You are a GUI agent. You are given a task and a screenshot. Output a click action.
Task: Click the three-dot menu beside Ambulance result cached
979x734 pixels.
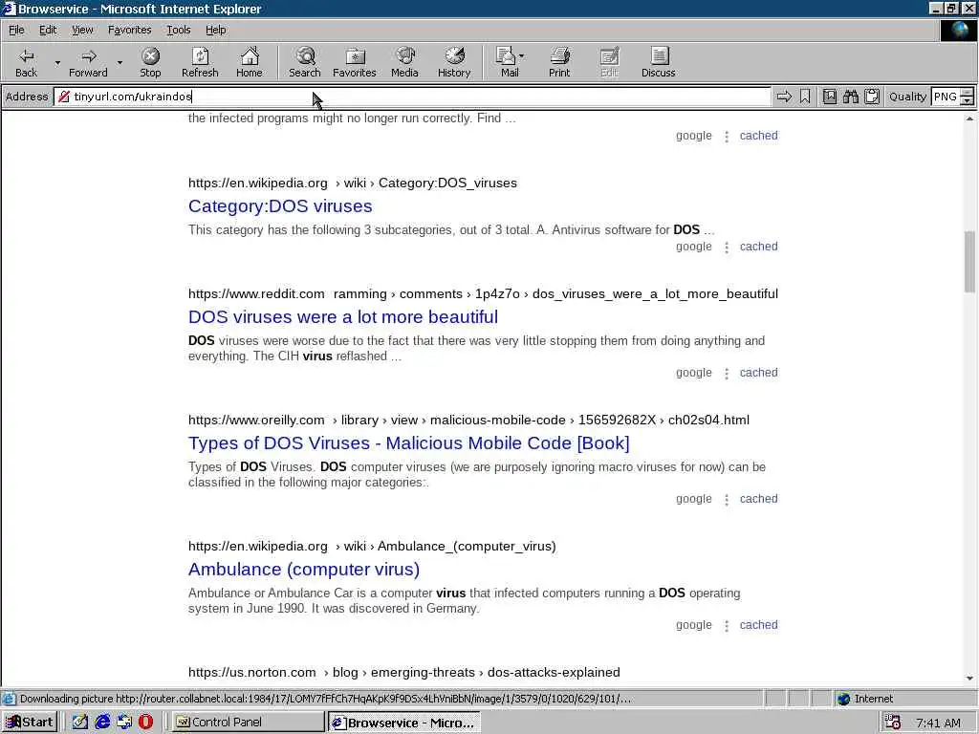727,626
